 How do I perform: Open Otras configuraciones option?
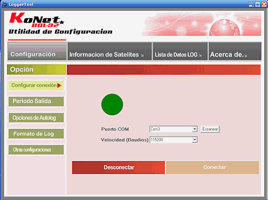pos(36,150)
